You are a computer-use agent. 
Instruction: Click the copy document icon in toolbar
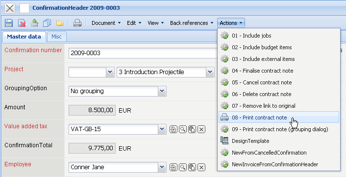tap(47, 23)
